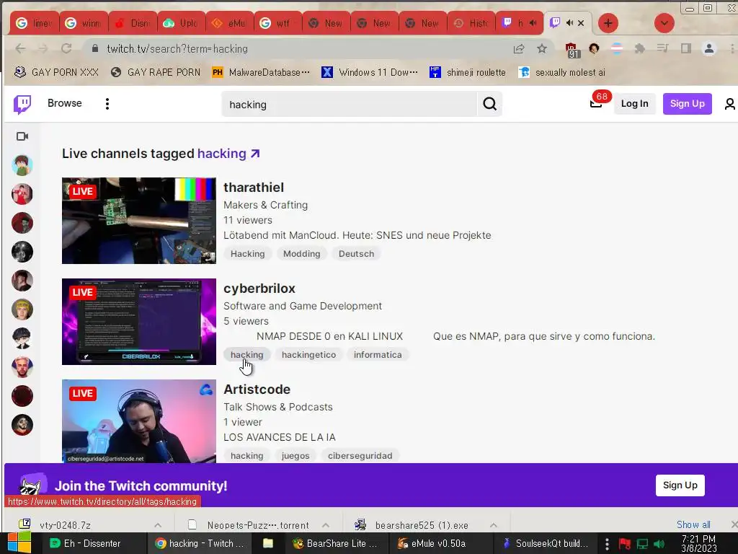The image size is (738, 554).
Task: Switch to eMule v0.50a on taskbar
Action: [437, 543]
